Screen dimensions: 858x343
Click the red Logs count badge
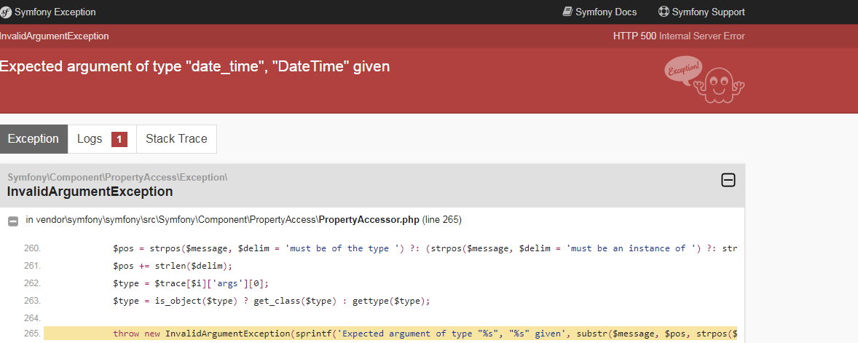(x=119, y=140)
